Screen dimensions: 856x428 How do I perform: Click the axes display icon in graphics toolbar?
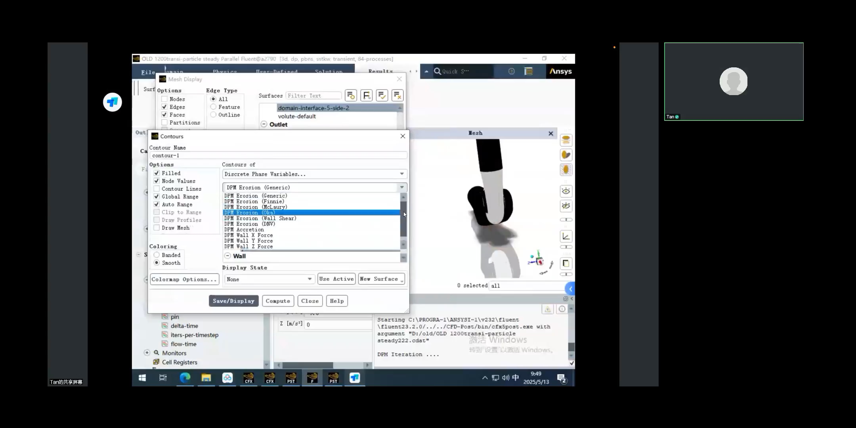click(x=566, y=237)
